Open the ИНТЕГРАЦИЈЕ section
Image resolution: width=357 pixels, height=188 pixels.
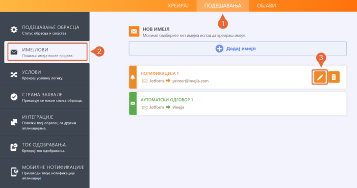pyautogui.click(x=45, y=122)
